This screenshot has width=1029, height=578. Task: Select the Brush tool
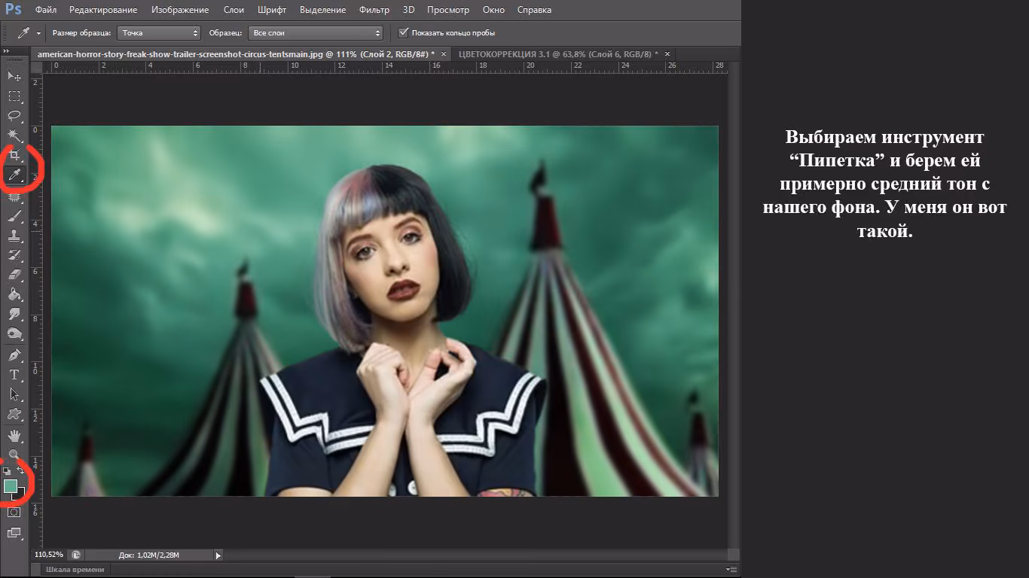click(14, 215)
